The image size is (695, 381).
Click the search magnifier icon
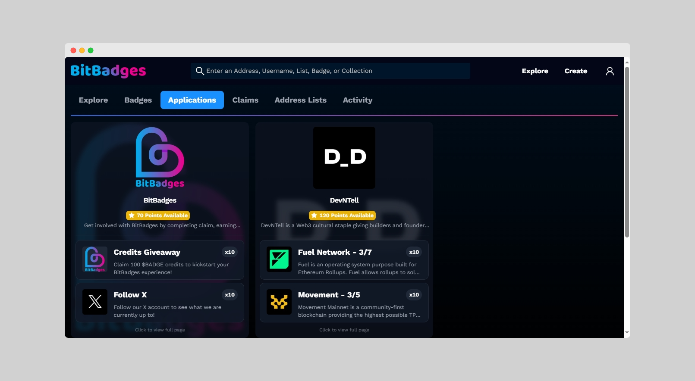200,71
